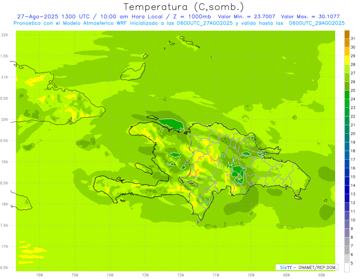Select the dark green swatch between 24 and 25
Viewport: 361px width, 279px height.
tap(347, 95)
